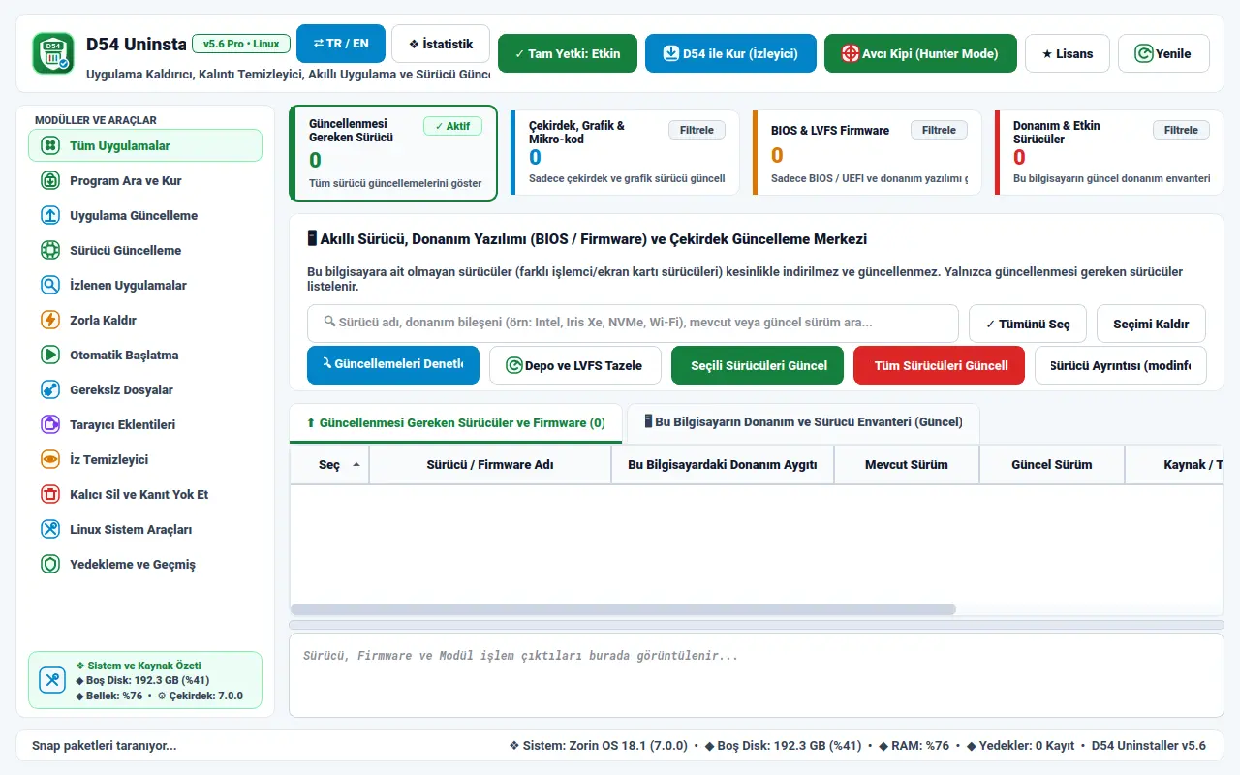Switch language with TR / EN button

341,44
